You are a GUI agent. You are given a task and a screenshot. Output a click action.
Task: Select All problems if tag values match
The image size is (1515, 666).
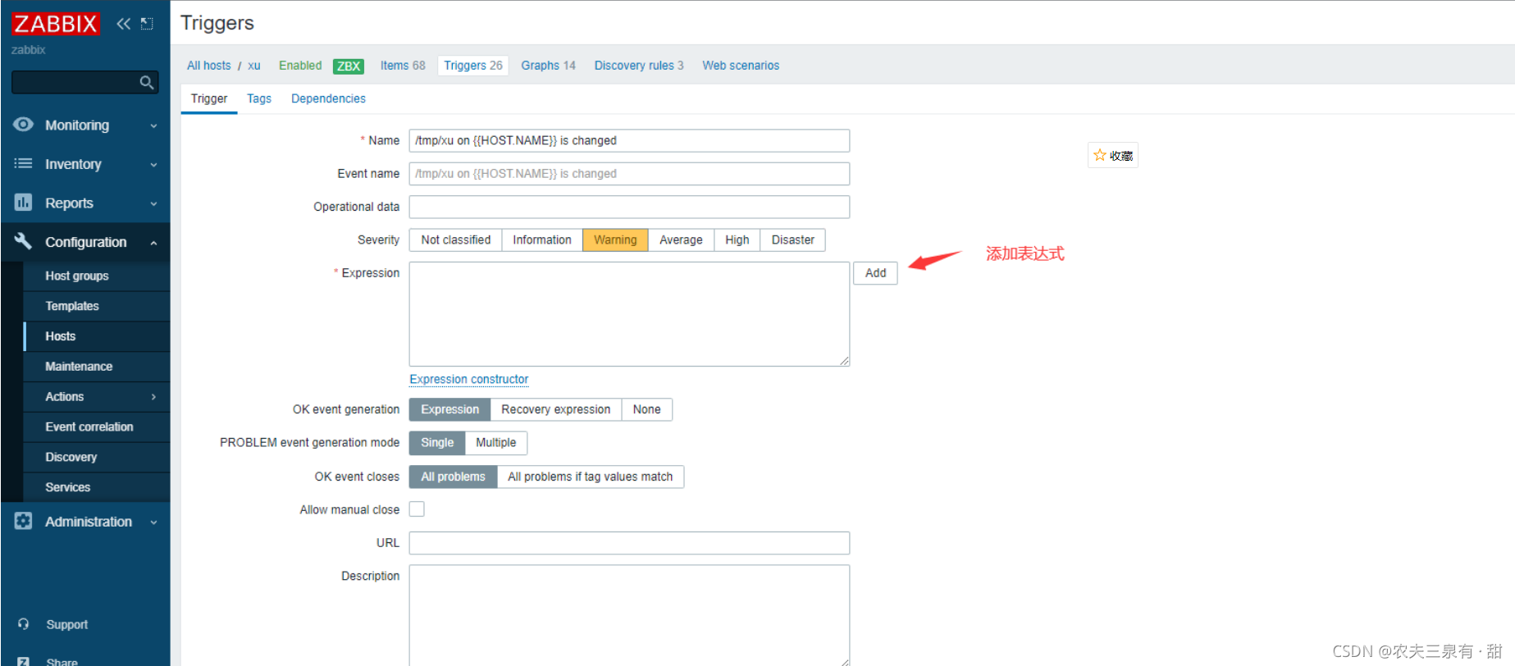[x=590, y=477]
